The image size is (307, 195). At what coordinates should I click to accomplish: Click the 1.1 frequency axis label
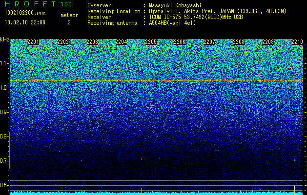pyautogui.click(x=4, y=63)
